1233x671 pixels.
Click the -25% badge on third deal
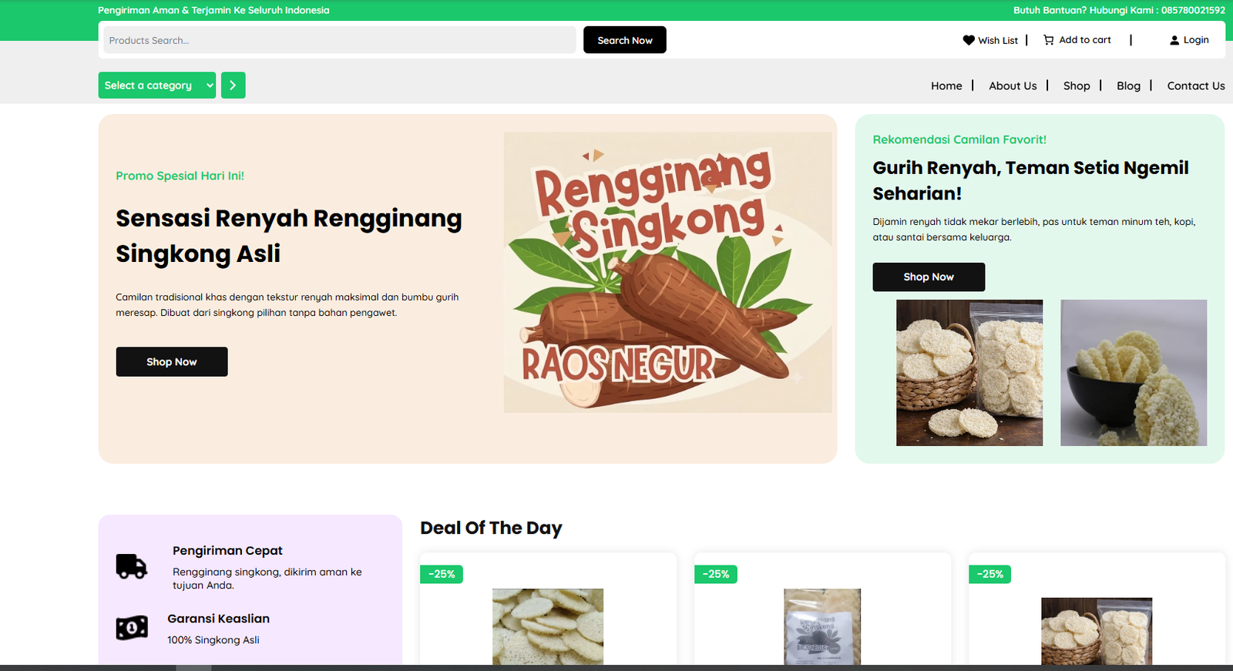[x=990, y=574]
